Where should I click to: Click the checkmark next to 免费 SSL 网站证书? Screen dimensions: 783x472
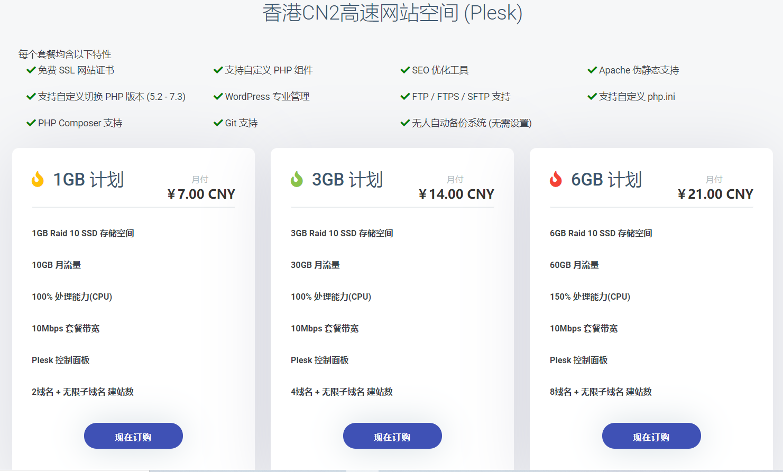coord(31,70)
